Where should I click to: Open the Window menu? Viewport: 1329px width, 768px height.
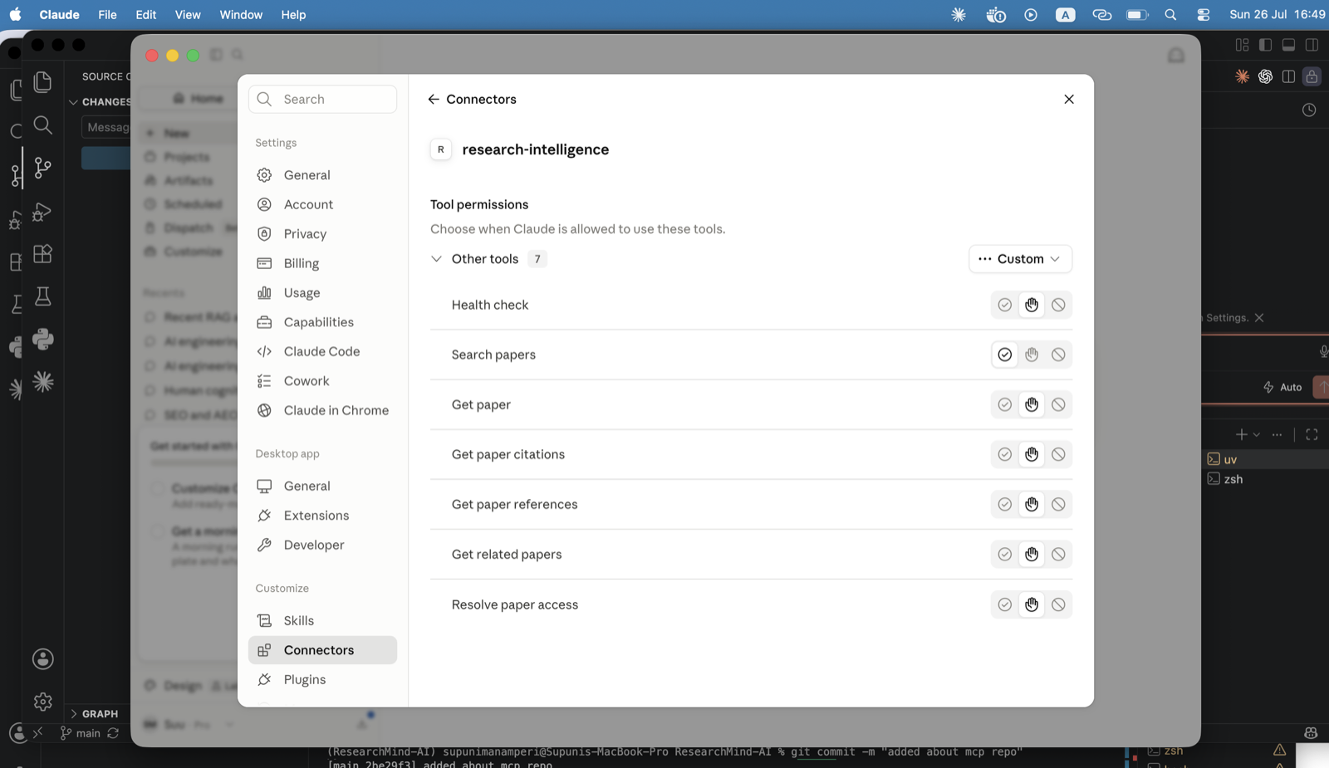pos(241,15)
